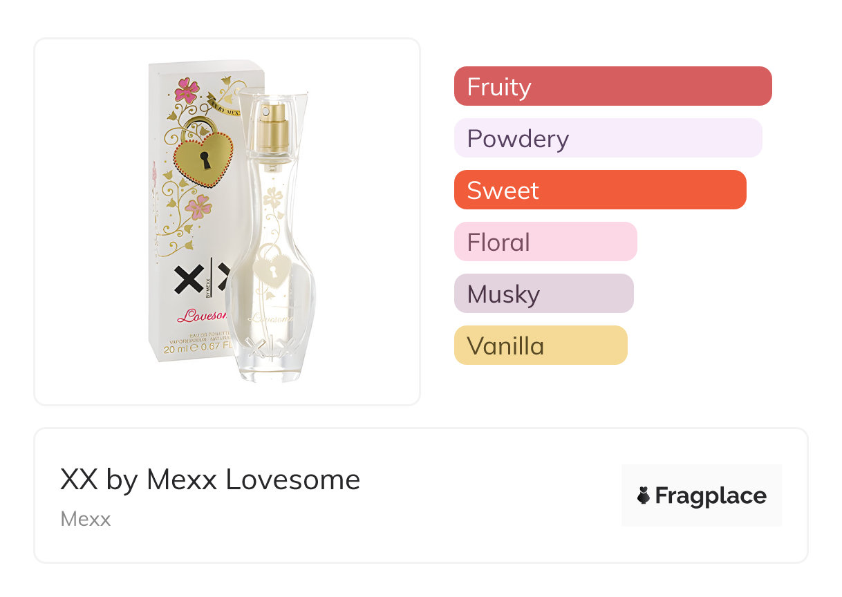The width and height of the screenshot is (842, 597).
Task: Click the lower pink flower on box
Action: click(198, 206)
